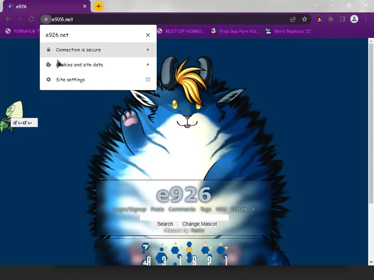Viewport: 374px width, 280px height.
Task: Open the avatar extension icon in toolbar
Action: (319, 19)
